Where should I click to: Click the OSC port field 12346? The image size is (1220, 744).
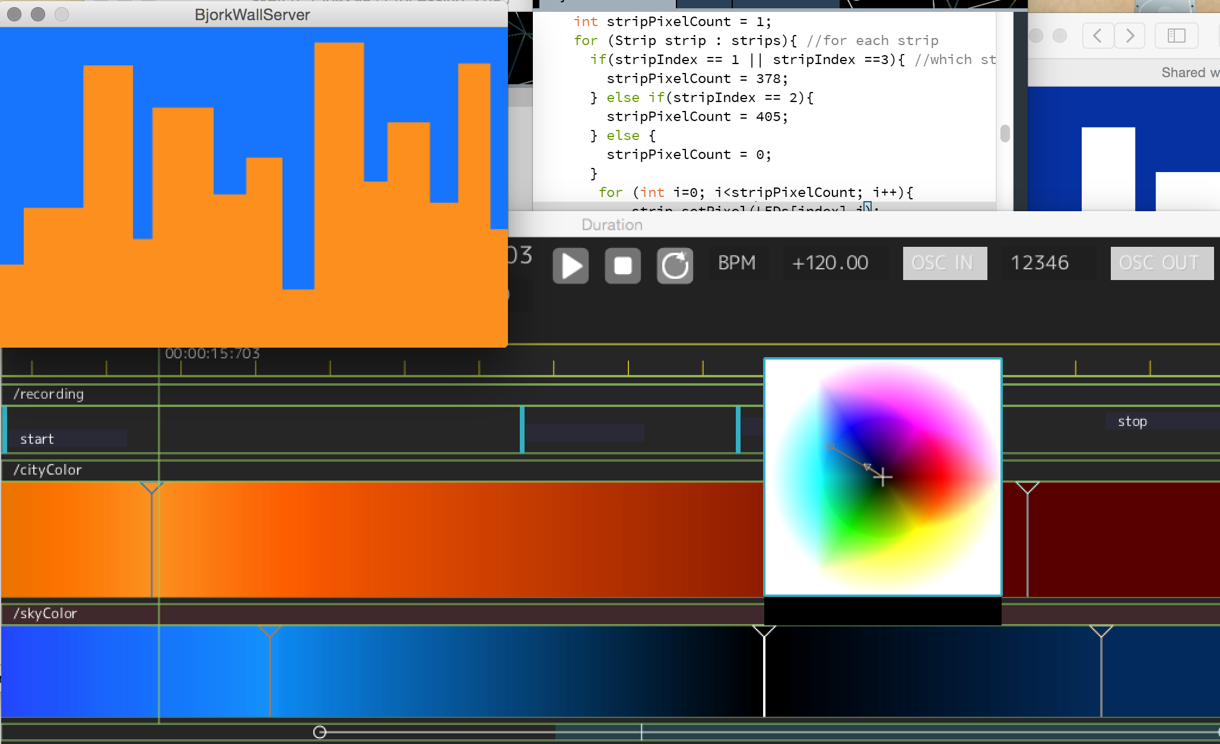coord(1040,263)
